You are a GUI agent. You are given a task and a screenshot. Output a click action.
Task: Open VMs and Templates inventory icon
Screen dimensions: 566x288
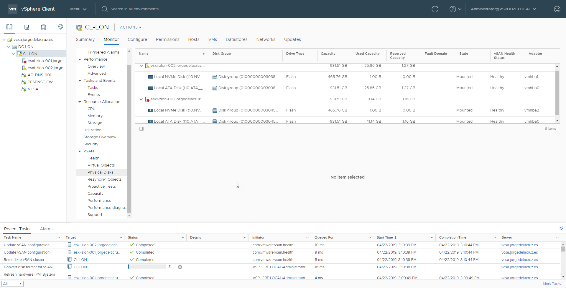click(x=27, y=27)
